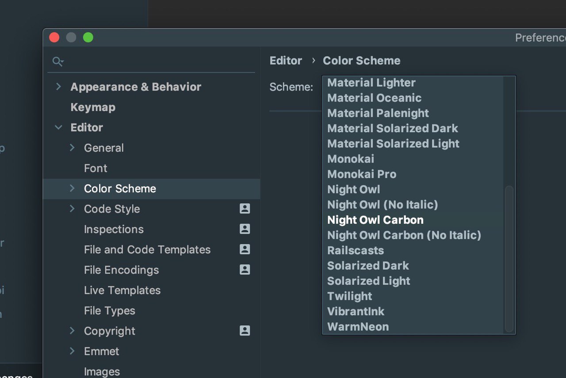Expand the Copyright node
566x378 pixels.
(x=73, y=331)
